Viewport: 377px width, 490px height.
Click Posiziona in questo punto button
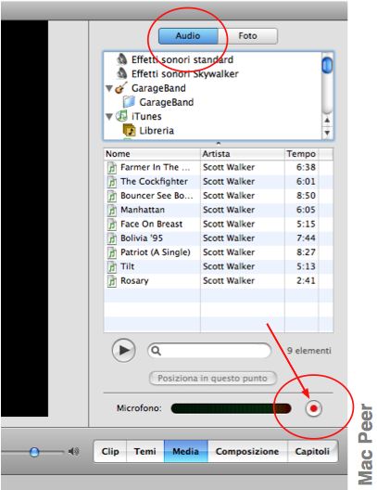click(213, 378)
